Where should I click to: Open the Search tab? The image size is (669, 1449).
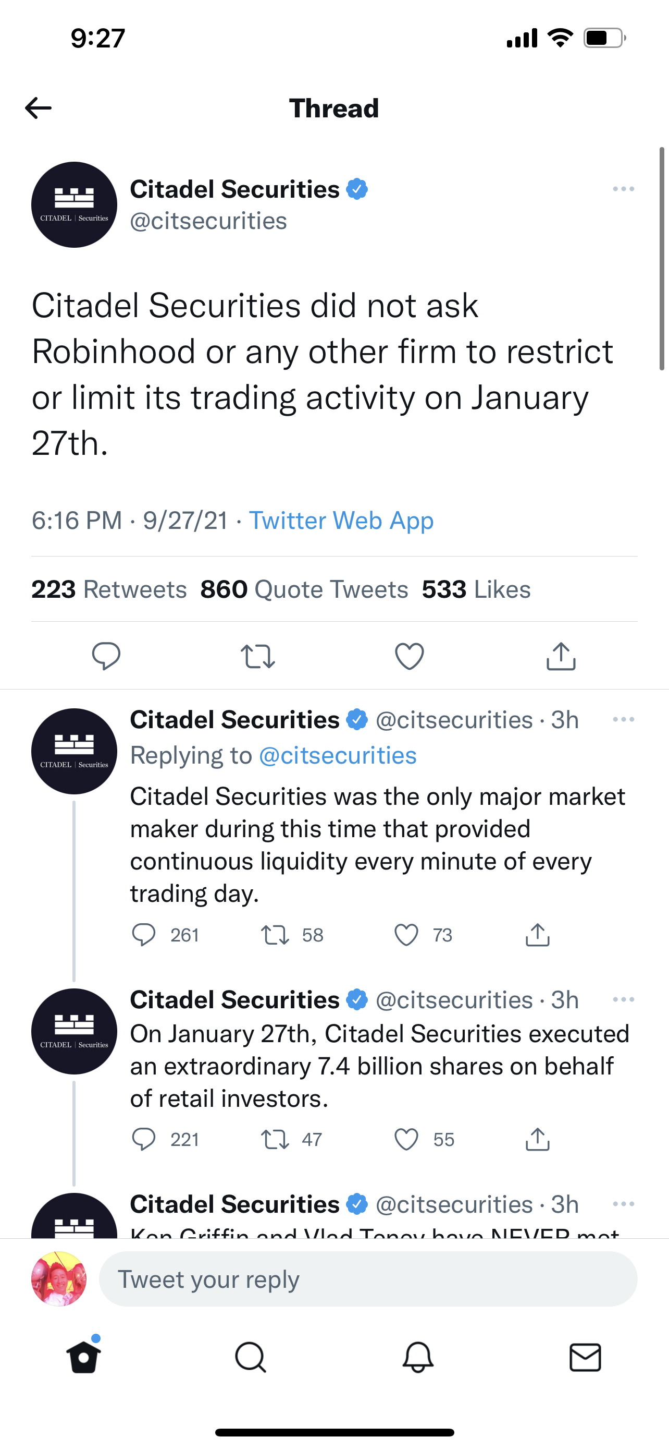pyautogui.click(x=251, y=1357)
